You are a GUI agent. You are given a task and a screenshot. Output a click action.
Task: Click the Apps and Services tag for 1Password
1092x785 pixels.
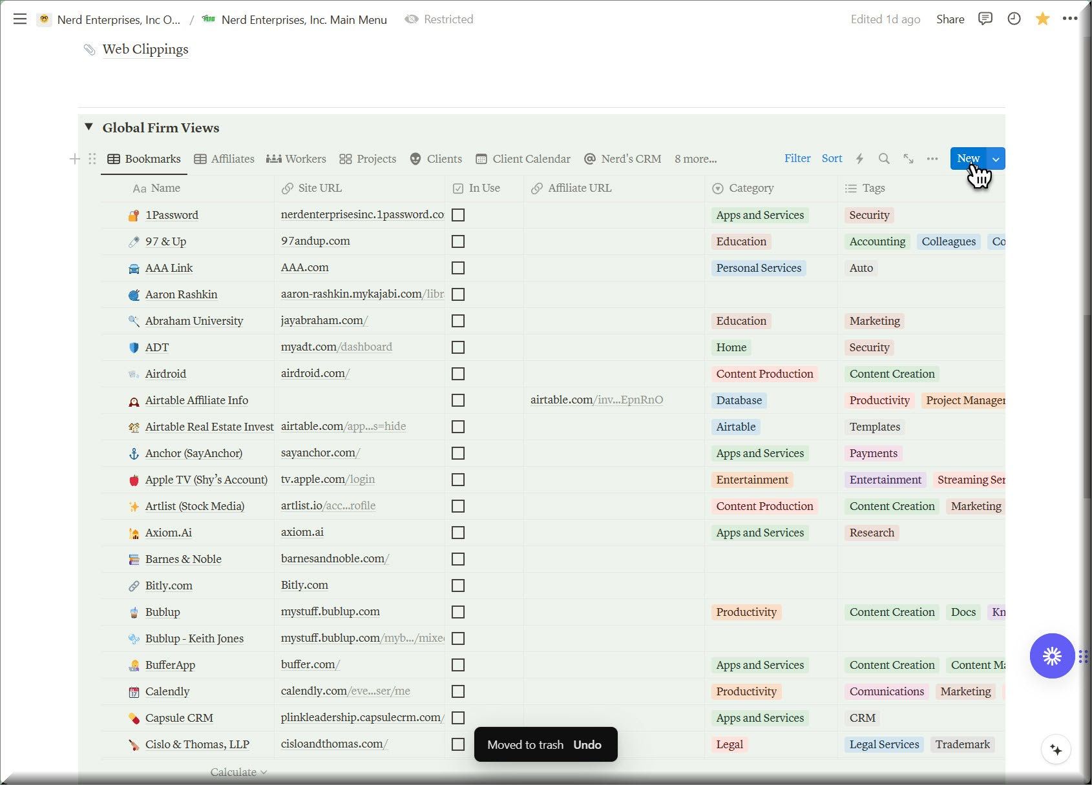760,216
